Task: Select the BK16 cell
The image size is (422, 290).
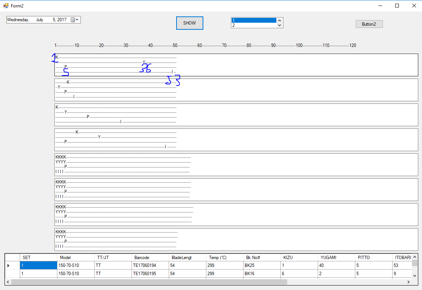Action: coord(262,274)
